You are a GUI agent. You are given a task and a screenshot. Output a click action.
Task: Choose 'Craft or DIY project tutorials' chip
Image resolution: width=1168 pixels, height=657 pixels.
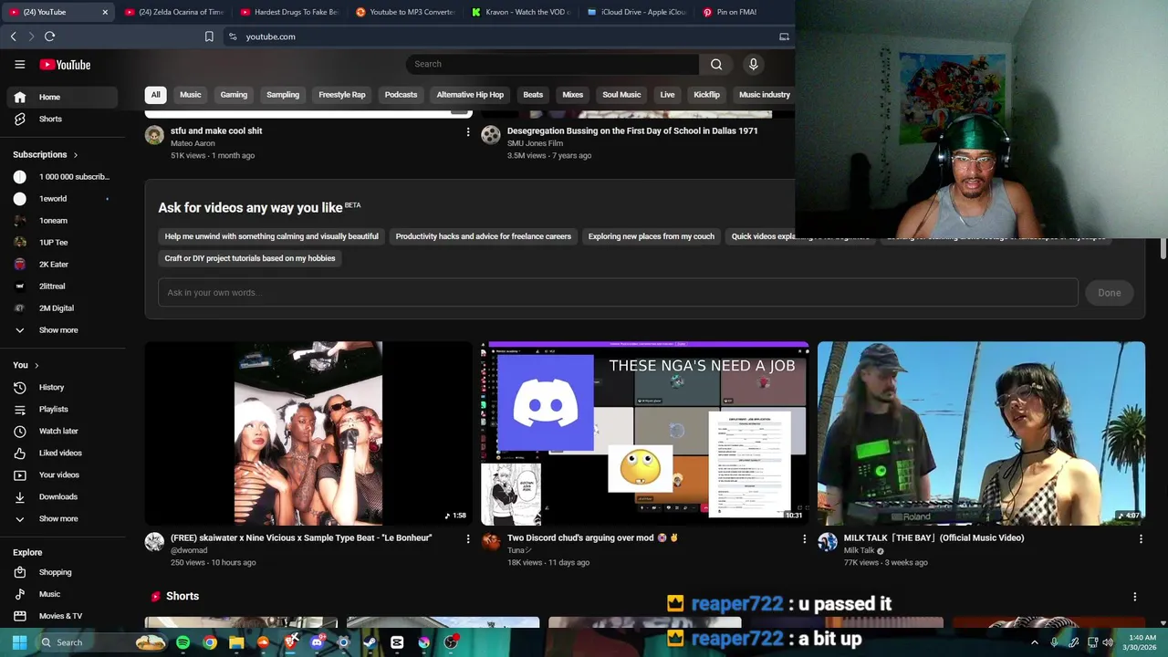click(249, 258)
